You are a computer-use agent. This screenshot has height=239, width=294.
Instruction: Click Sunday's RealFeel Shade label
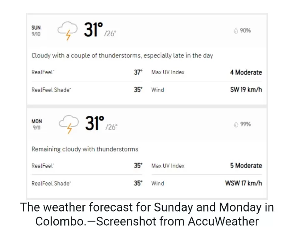51,90
